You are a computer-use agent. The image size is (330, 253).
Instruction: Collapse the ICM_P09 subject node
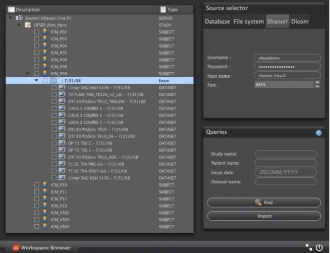28,73
